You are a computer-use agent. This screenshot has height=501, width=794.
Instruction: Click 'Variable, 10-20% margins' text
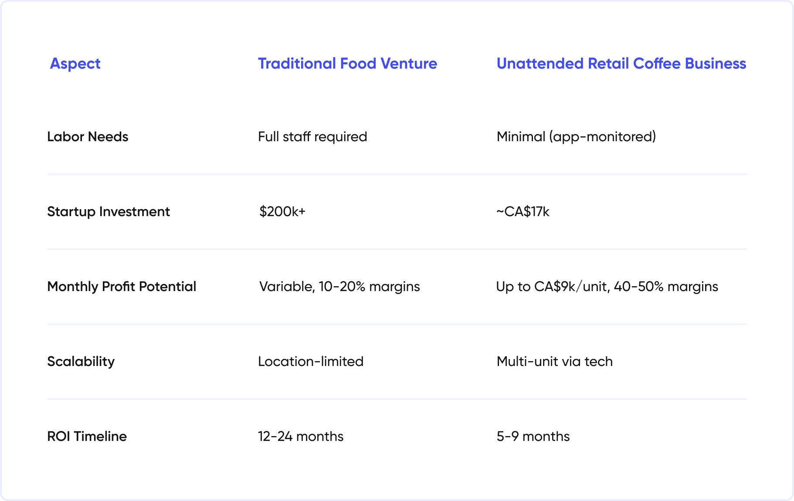pos(339,287)
